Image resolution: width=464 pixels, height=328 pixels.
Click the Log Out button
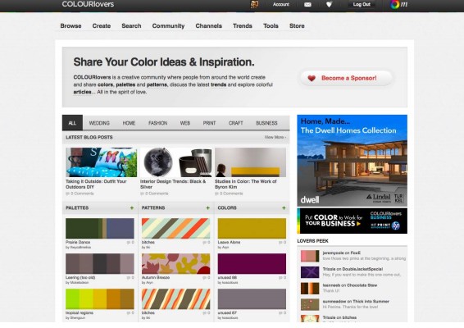tap(362, 4)
